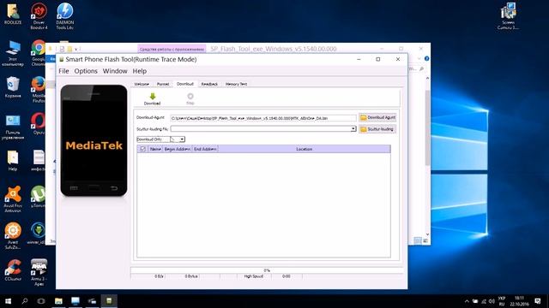Screen dimensions: 549x308
Task: Open the DAEMON Tools Lite desktop icon
Action: (65, 16)
